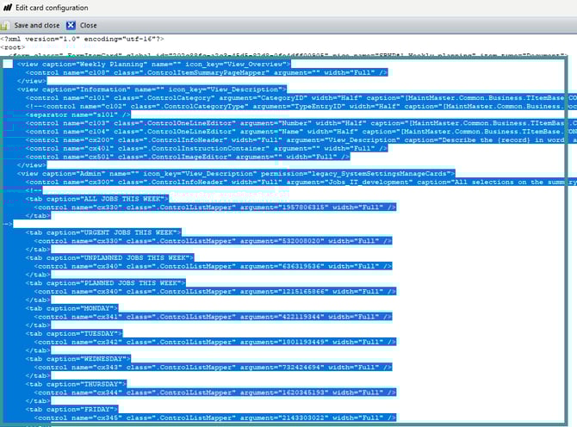Click the control line with argument "1215165866"

pos(215,292)
